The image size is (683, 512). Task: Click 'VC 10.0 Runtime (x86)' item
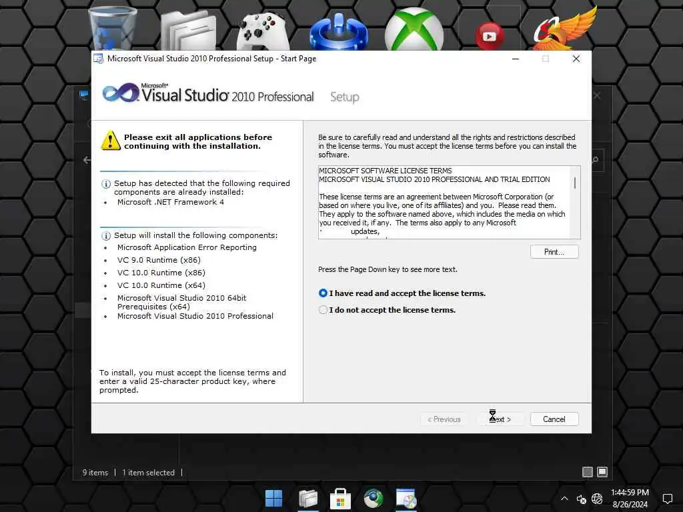click(161, 273)
